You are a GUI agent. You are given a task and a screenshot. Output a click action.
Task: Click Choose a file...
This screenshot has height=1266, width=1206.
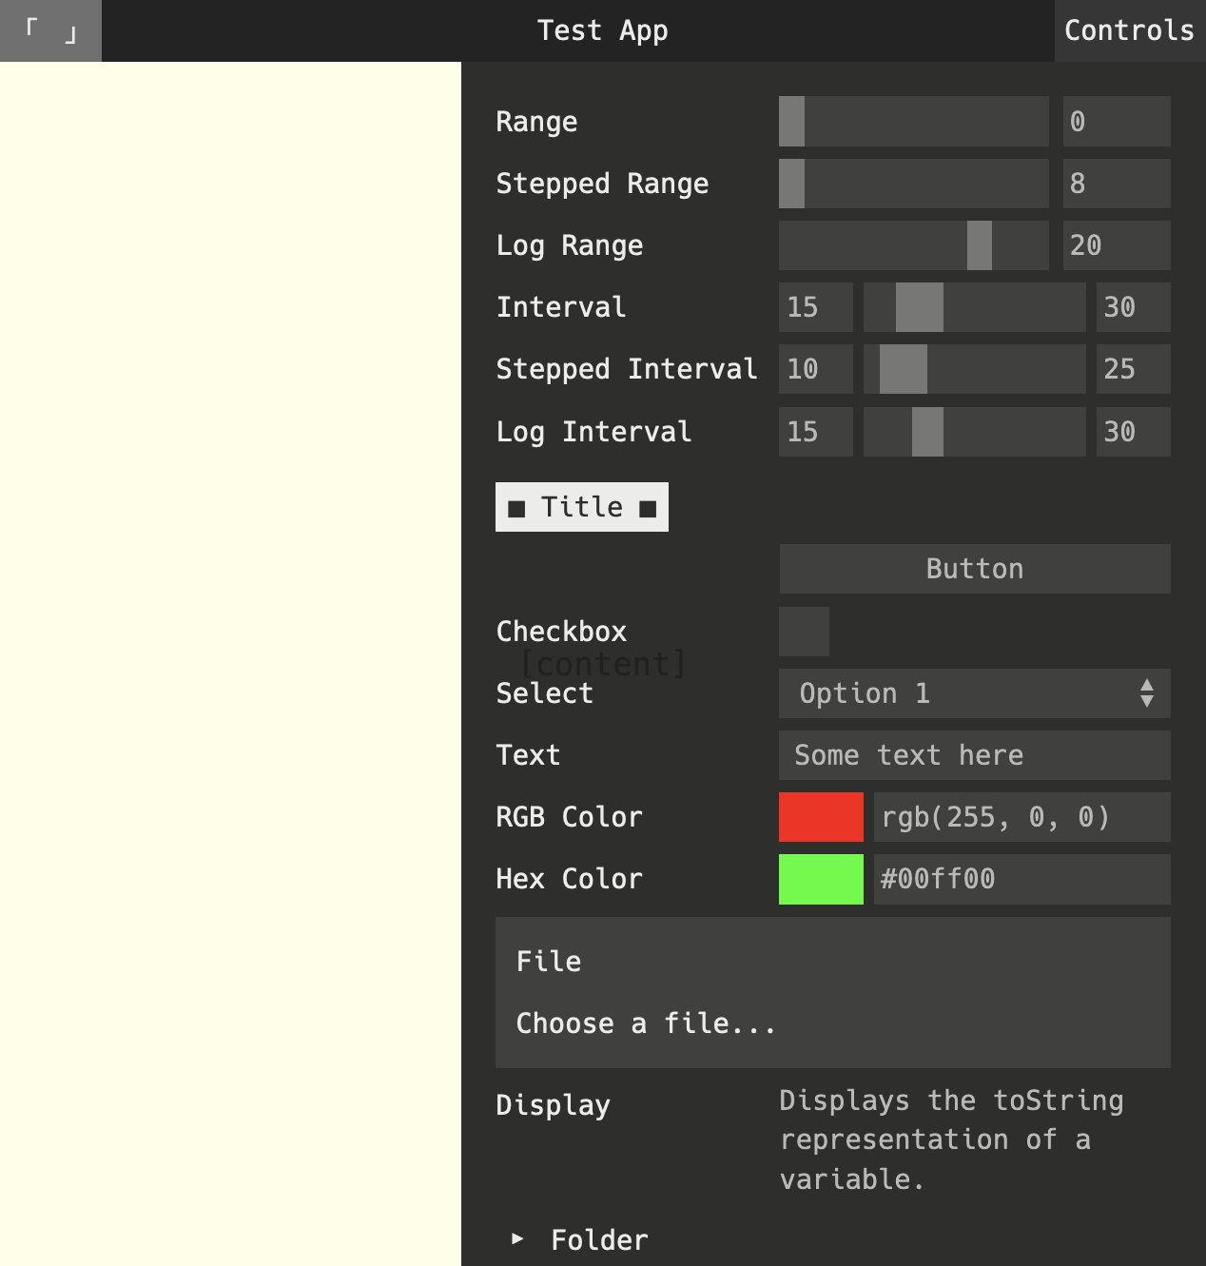[646, 1023]
